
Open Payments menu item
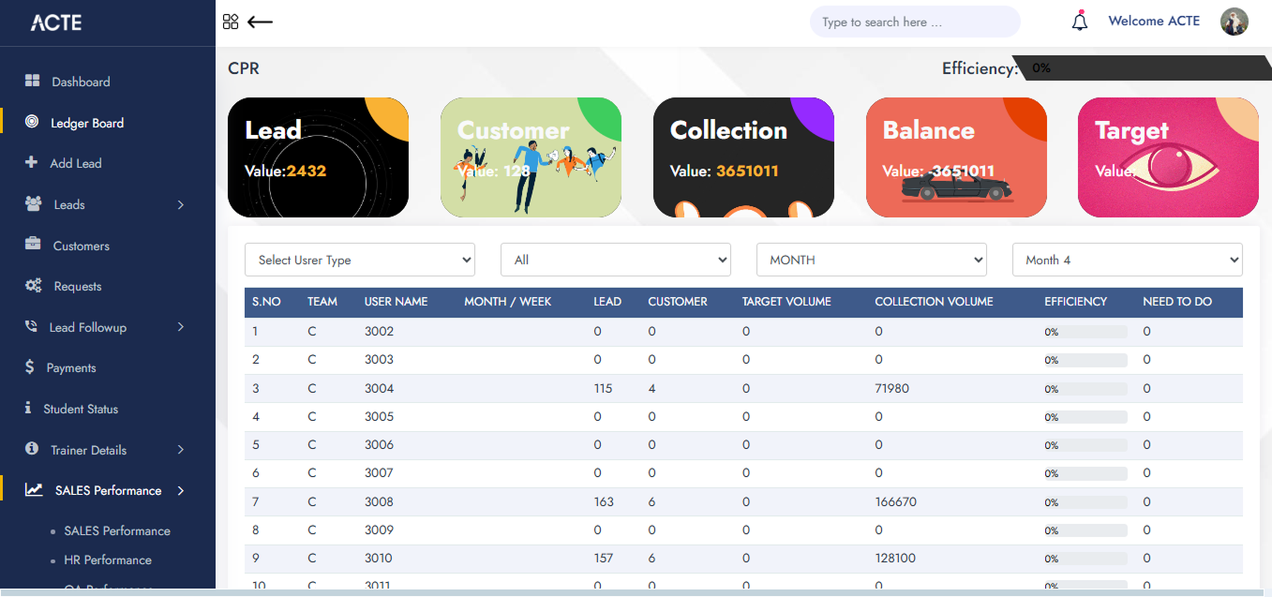(x=71, y=367)
